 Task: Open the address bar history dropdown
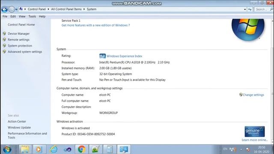[245, 9]
